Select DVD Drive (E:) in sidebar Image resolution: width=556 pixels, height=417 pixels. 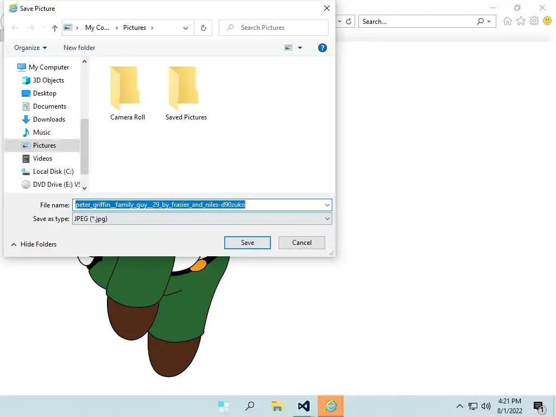(50, 185)
